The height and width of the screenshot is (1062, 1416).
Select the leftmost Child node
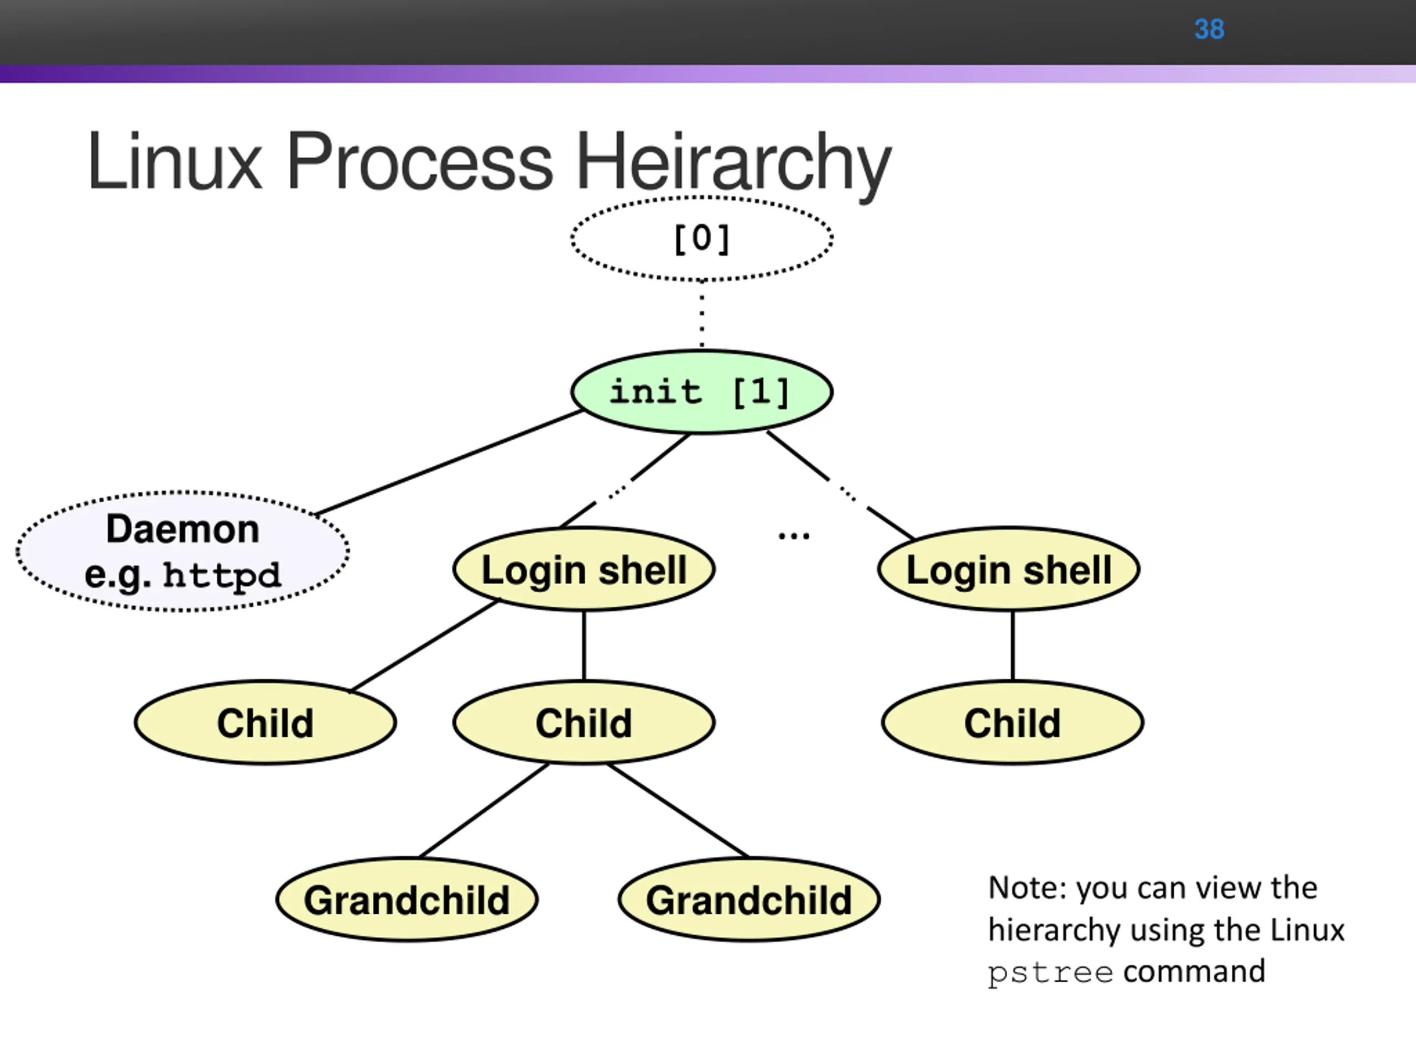[265, 723]
